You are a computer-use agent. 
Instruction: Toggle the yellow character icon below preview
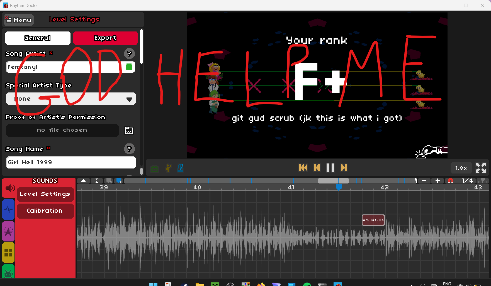point(168,168)
